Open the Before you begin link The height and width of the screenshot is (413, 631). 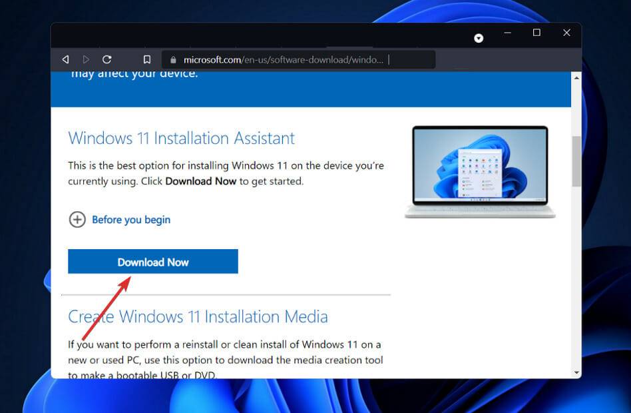point(132,219)
